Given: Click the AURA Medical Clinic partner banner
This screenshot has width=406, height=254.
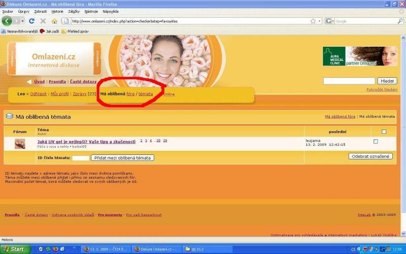Looking at the screenshot, I should [360, 56].
